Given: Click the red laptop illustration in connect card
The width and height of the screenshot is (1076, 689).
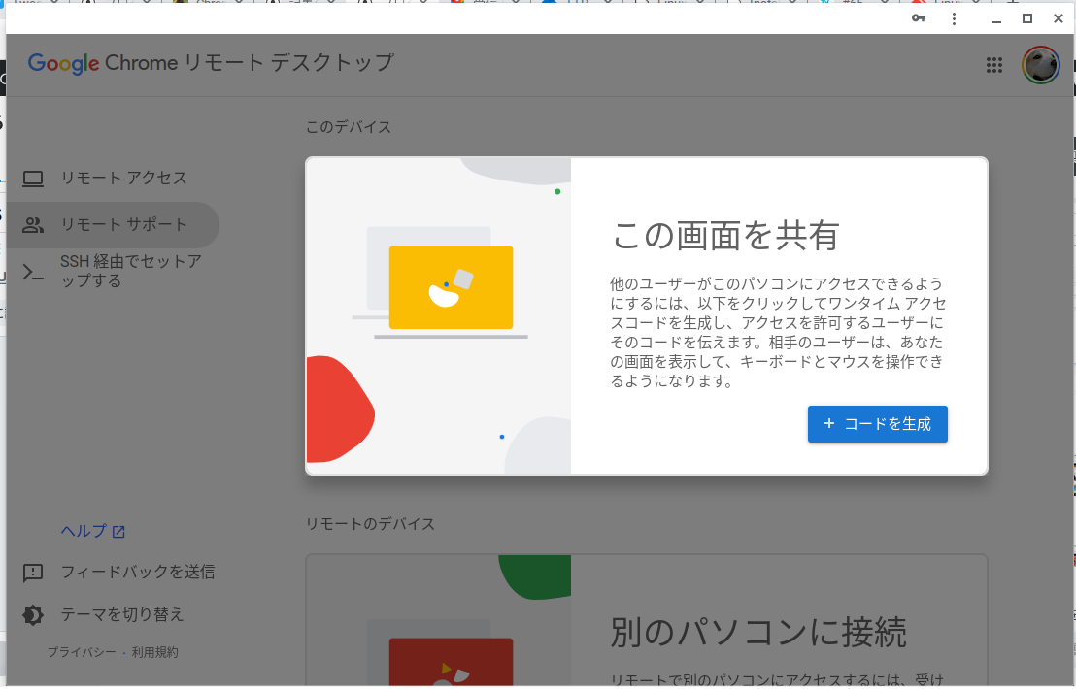Looking at the screenshot, I should coord(451,661).
